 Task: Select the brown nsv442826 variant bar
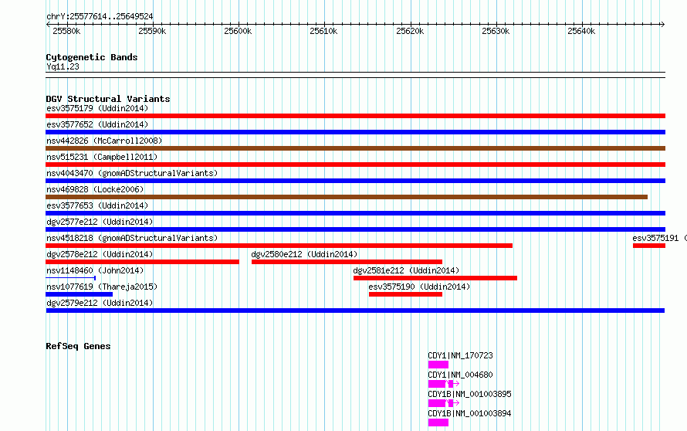tap(355, 148)
